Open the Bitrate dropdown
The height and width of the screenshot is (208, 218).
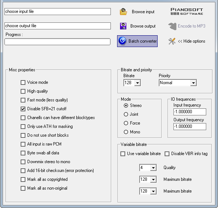pos(137,83)
